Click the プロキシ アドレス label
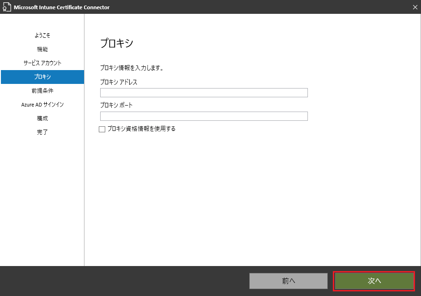This screenshot has height=296, width=421. click(x=119, y=82)
